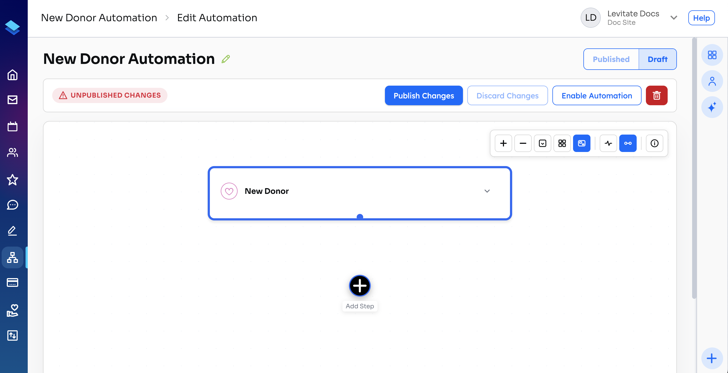The height and width of the screenshot is (373, 728).
Task: Open the chat bubble icon in sidebar
Action: [x=13, y=205]
